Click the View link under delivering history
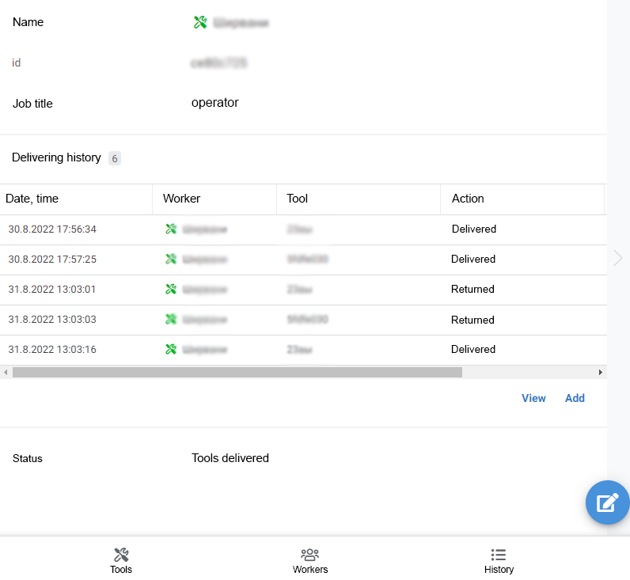The image size is (630, 580). click(533, 398)
